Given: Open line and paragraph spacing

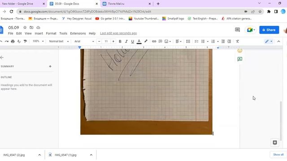Looking at the screenshot, I should click(x=188, y=42).
